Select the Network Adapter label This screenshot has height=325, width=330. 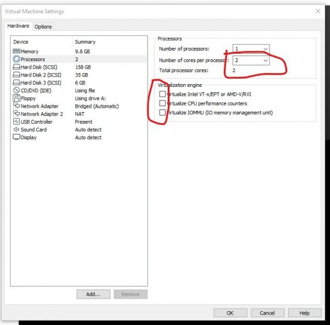40,106
